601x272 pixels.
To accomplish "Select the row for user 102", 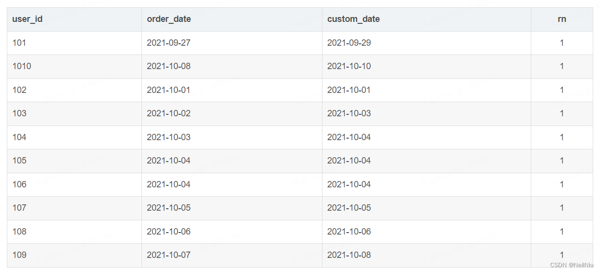I will (x=300, y=90).
